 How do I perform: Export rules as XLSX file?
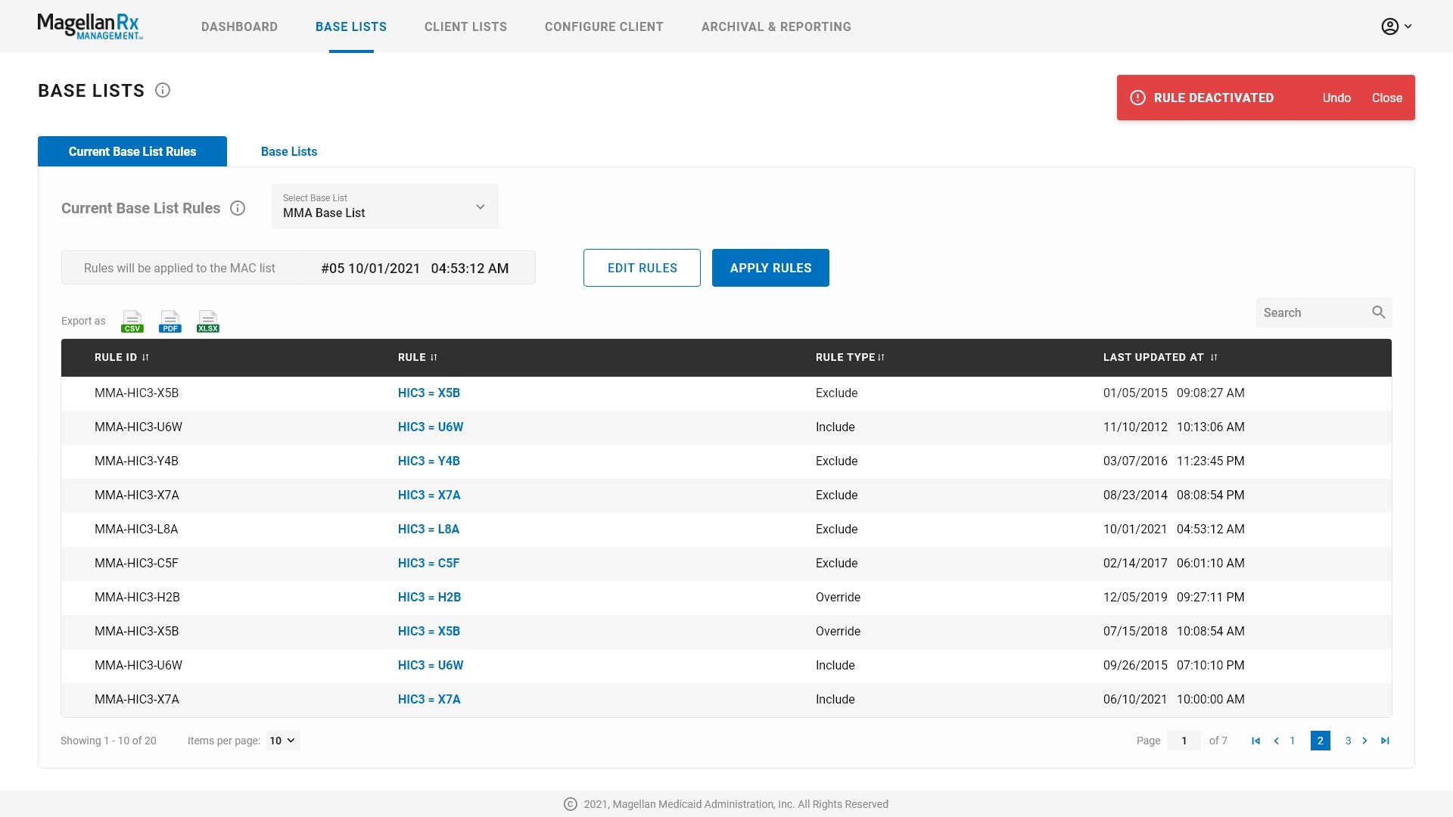(x=207, y=321)
